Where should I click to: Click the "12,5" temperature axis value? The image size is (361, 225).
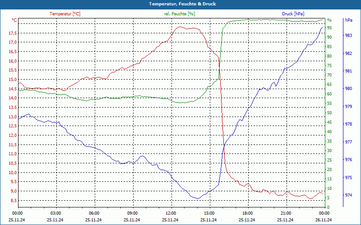[13, 126]
